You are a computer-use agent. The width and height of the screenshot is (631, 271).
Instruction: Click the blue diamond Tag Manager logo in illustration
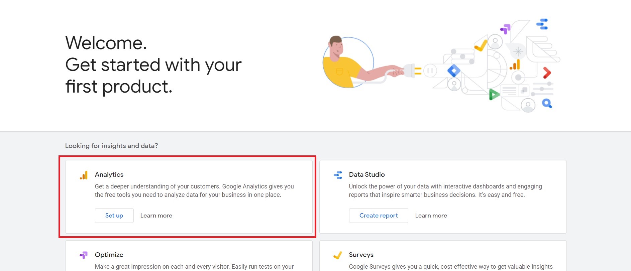[454, 71]
